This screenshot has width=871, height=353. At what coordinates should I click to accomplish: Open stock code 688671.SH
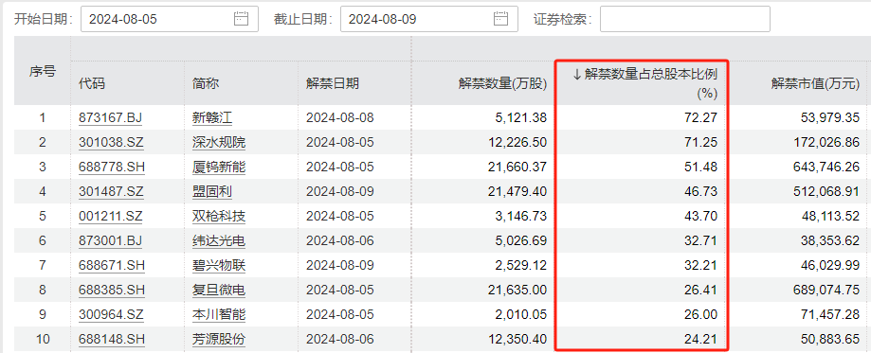click(x=111, y=265)
